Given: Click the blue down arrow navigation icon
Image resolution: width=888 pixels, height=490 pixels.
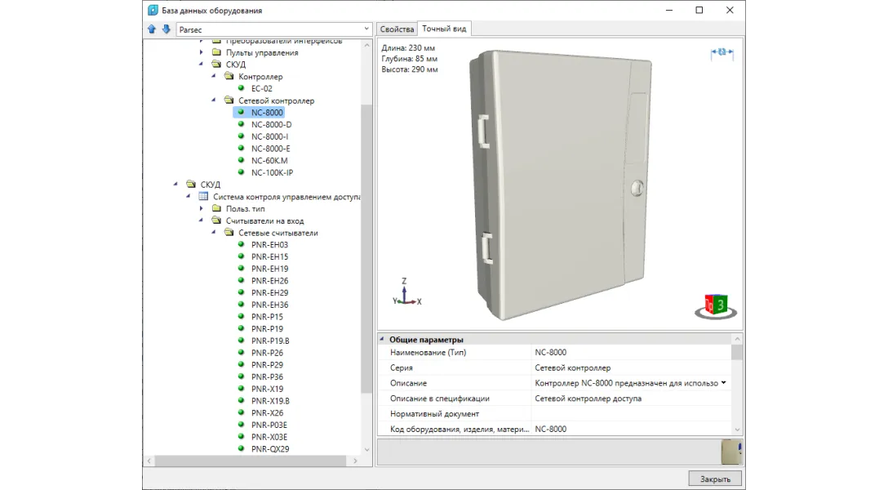Looking at the screenshot, I should (166, 29).
